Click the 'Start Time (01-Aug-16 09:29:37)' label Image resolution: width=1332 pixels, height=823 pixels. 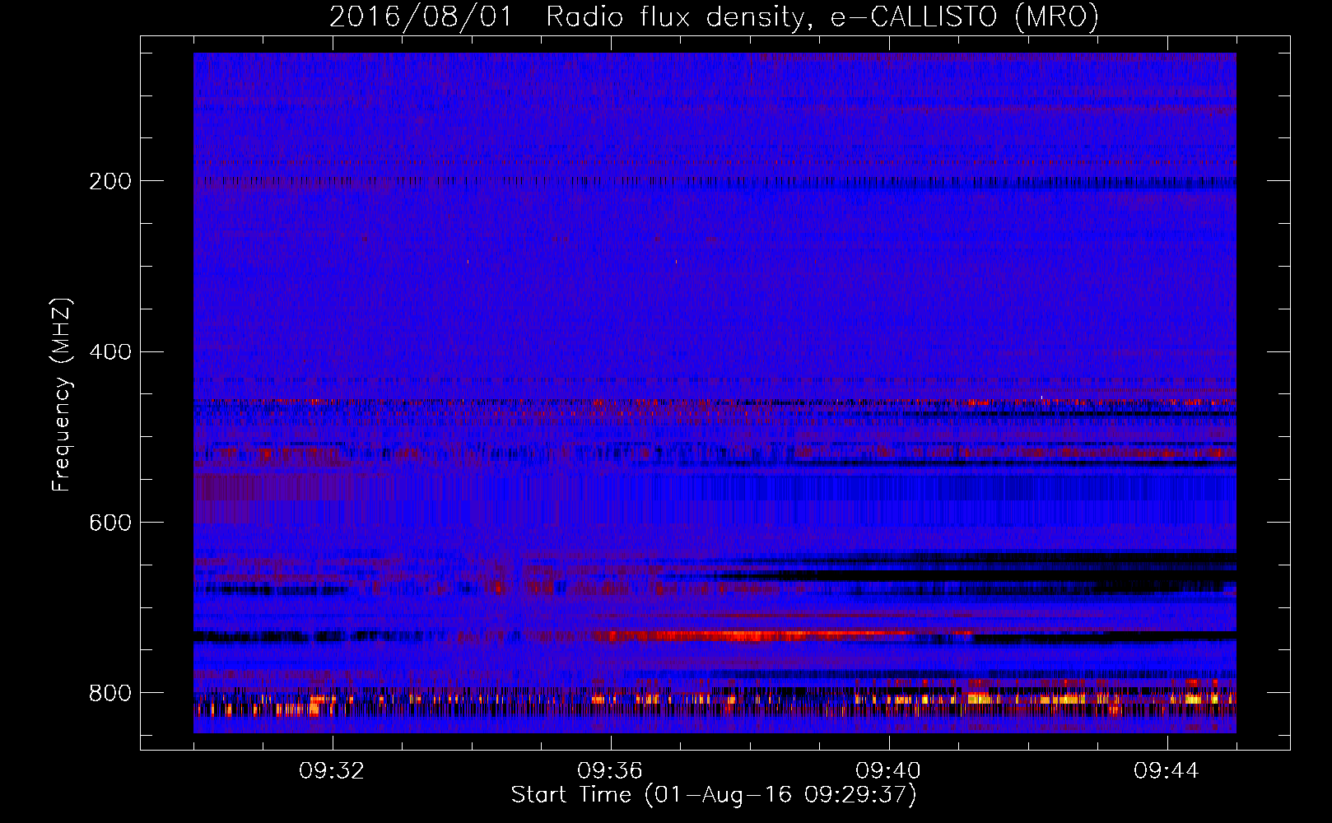click(x=714, y=795)
